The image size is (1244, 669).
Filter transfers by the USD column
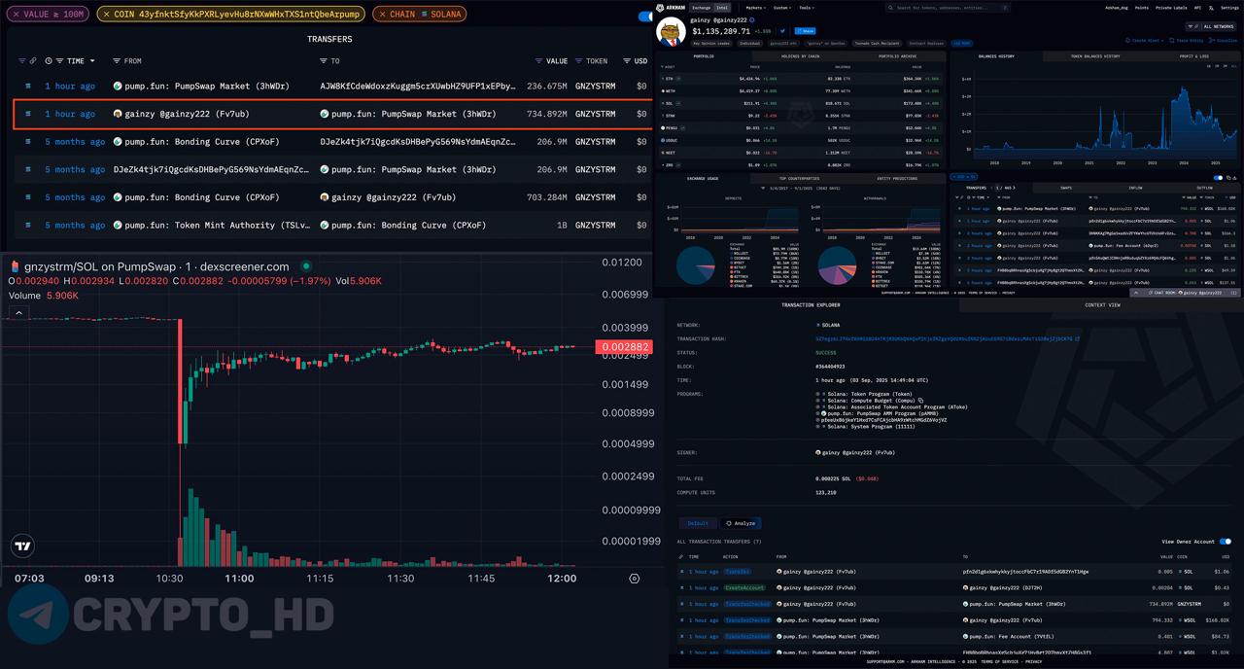627,61
